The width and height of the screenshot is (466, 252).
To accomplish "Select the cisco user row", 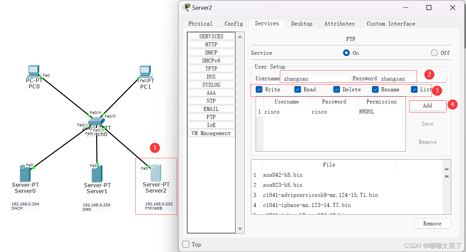I will [x=331, y=112].
